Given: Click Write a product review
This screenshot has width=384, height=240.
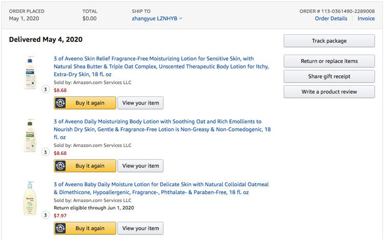Looking at the screenshot, I should 329,92.
